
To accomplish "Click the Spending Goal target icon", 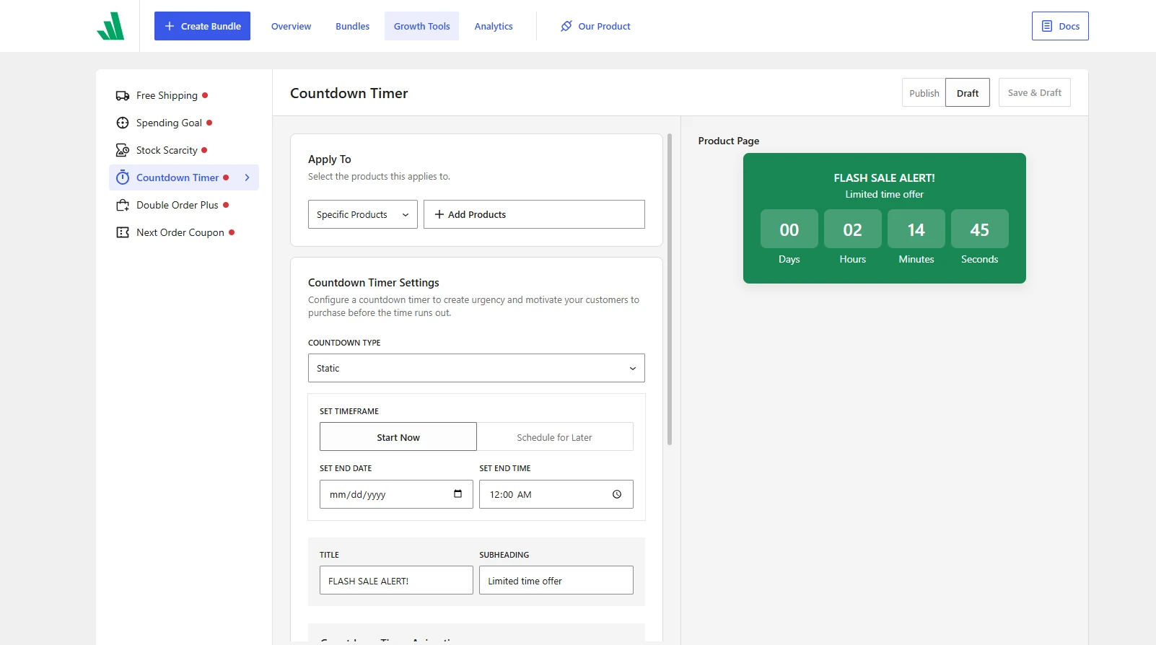I will (x=123, y=123).
